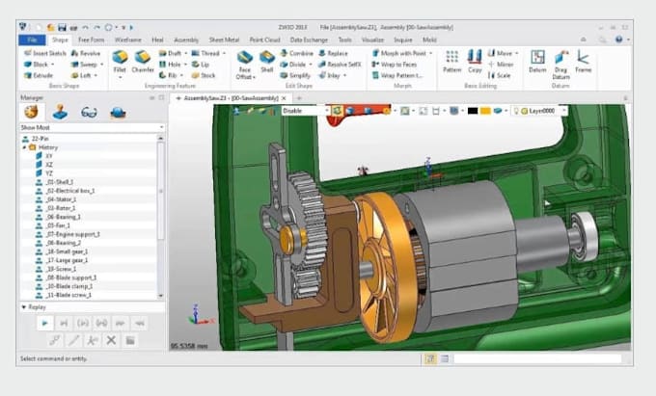Open the Sheet Metal ribbon tab
The image size is (656, 396).
(224, 40)
